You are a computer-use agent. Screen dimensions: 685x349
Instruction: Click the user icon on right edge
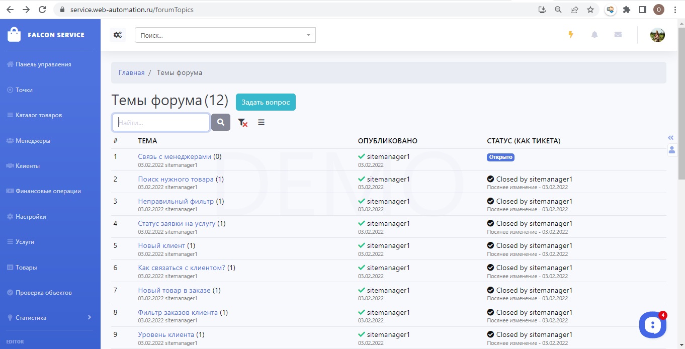point(671,150)
